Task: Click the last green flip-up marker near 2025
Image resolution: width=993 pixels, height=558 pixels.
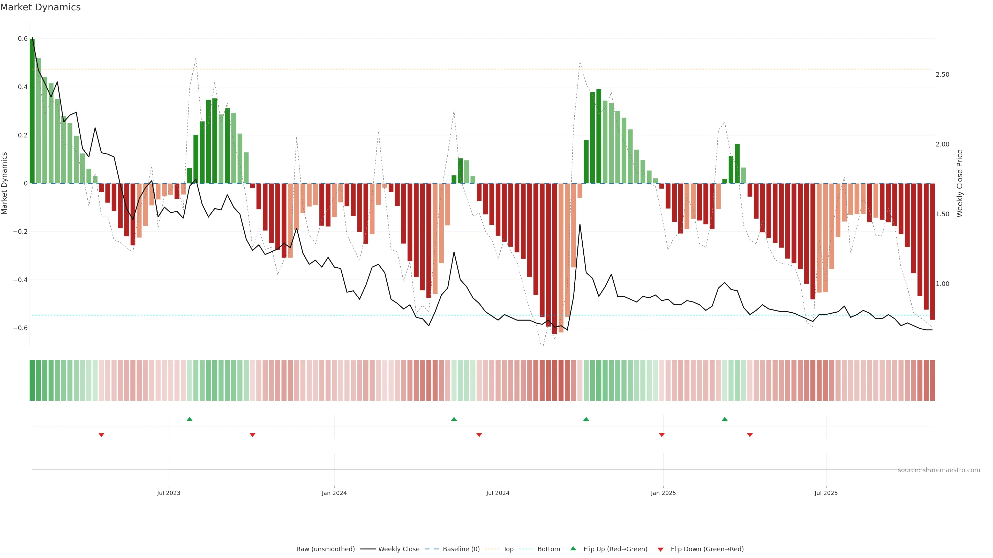Action: click(725, 419)
